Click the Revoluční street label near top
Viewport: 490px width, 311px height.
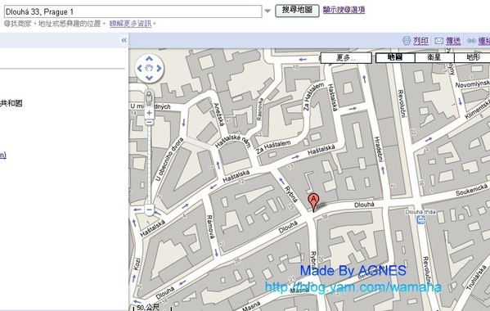(x=402, y=104)
